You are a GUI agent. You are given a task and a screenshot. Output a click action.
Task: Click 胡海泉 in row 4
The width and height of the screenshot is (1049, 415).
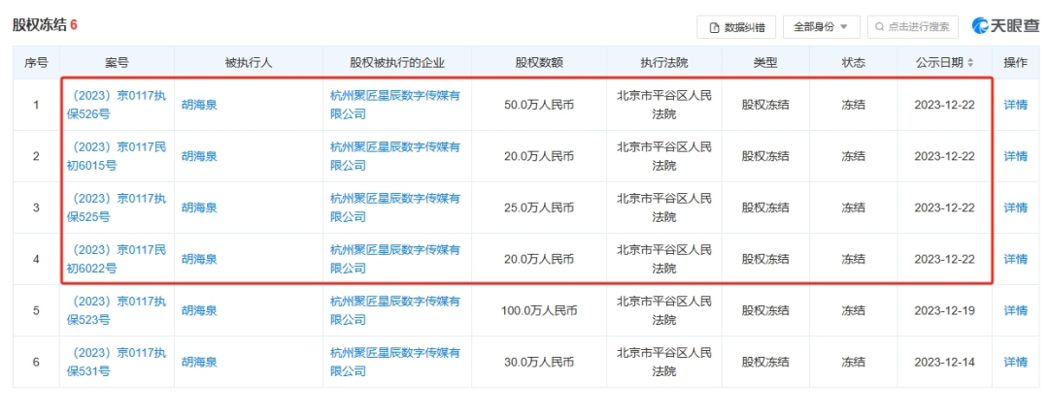point(199,259)
